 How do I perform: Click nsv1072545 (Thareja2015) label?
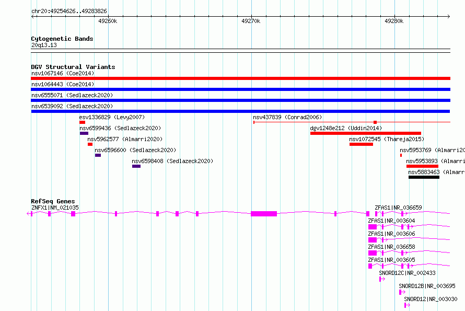pyautogui.click(x=387, y=139)
